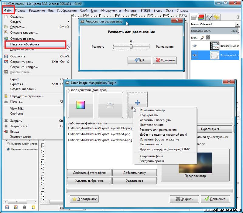Choose Экспорт слоёв in the File menu
This screenshot has width=243, height=213.
tap(20, 137)
